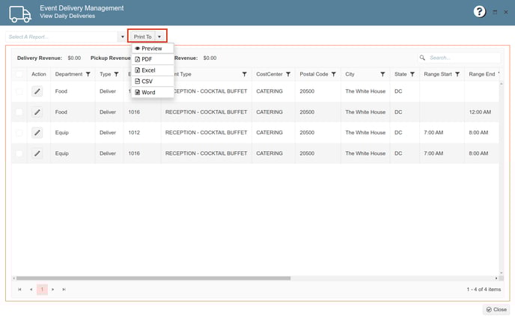Check the first Food row checkbox

coord(19,91)
